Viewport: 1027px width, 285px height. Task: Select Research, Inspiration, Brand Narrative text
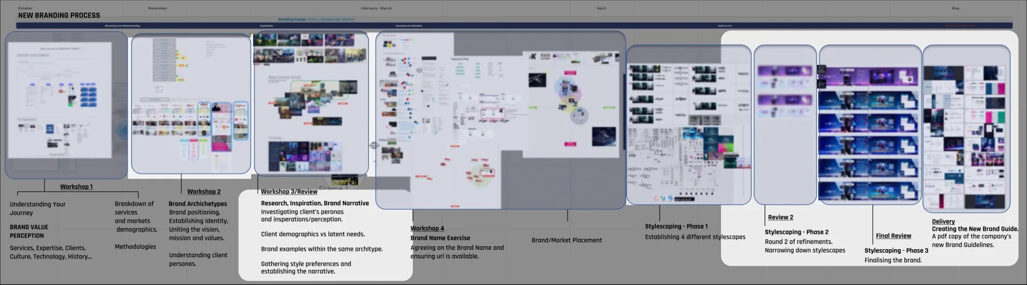(x=315, y=203)
